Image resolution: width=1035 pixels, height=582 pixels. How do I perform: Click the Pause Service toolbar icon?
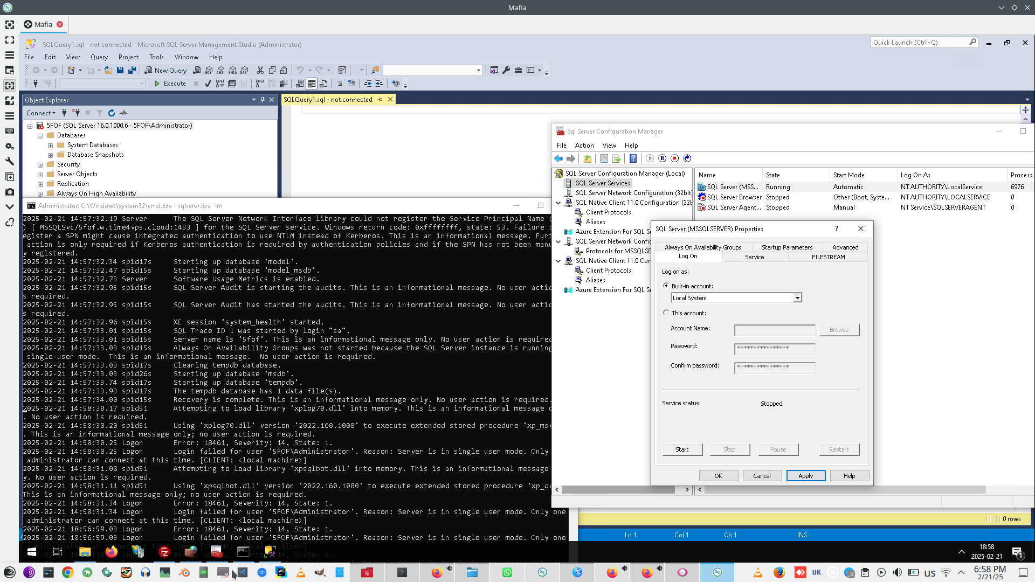click(662, 158)
